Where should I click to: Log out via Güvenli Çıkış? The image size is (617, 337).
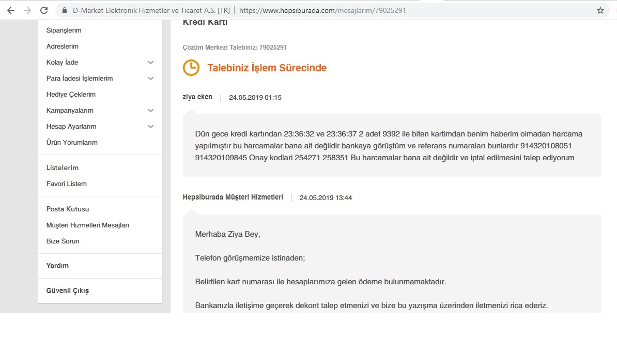click(x=67, y=291)
